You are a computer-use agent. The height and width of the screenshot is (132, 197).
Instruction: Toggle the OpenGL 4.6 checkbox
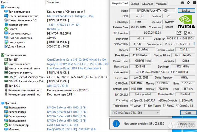point(177,106)
